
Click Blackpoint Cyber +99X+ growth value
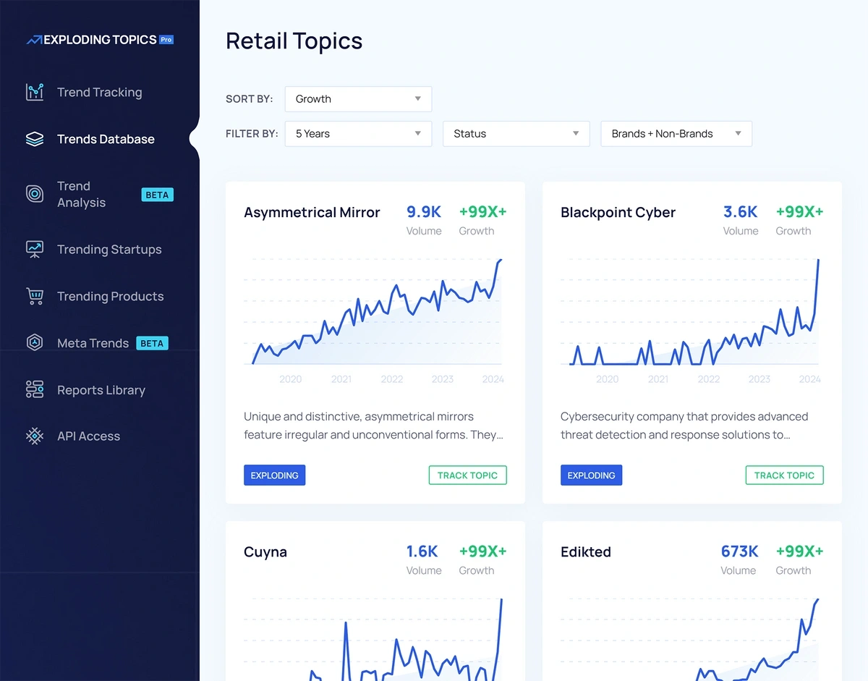[x=799, y=212]
